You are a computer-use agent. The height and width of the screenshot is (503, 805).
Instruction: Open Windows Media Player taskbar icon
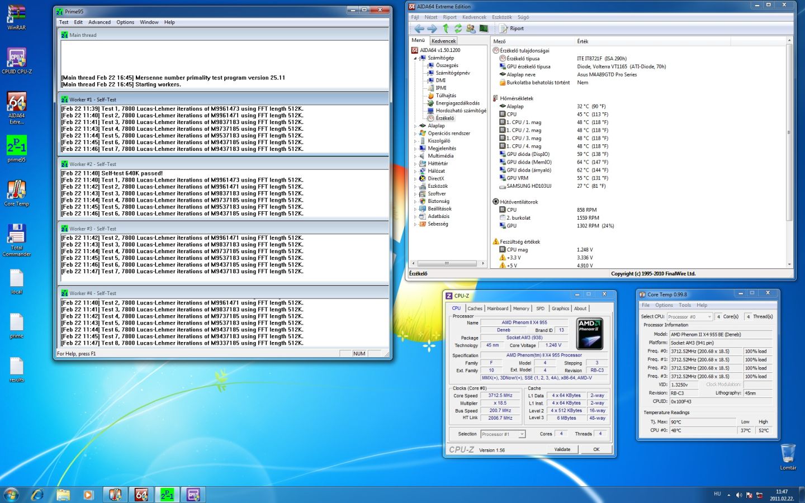[88, 495]
